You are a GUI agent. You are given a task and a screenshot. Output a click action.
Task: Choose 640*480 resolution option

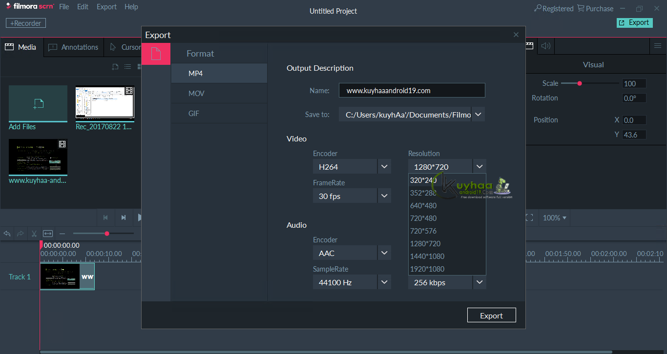point(447,205)
